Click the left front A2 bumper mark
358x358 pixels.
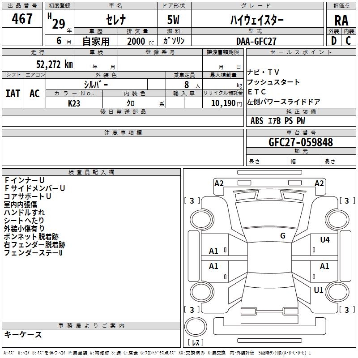tap(219, 183)
